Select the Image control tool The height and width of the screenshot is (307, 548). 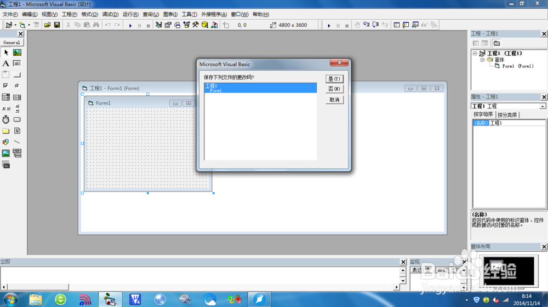(6, 153)
